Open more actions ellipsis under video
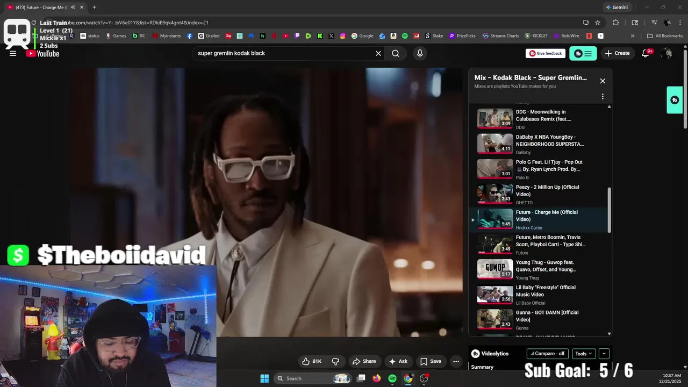The height and width of the screenshot is (387, 688). 456,361
